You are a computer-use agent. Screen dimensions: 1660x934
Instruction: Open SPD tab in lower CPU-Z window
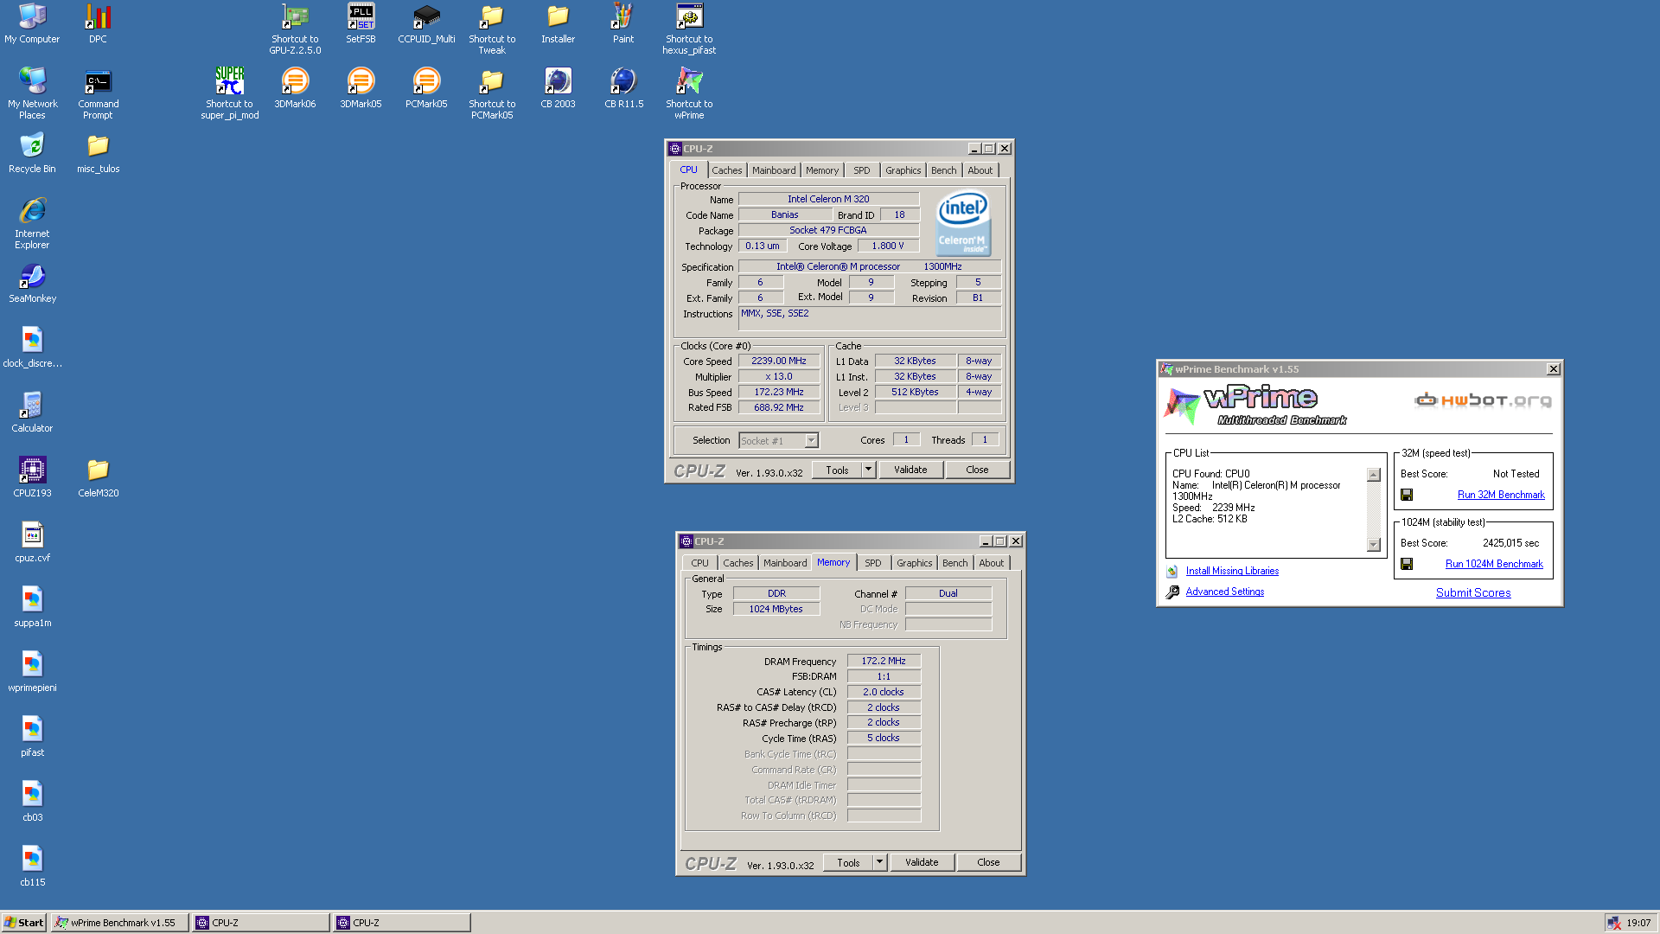coord(873,563)
